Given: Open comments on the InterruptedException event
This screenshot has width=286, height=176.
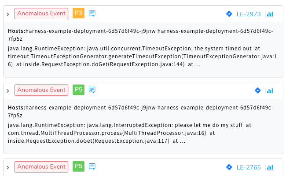Looking at the screenshot, I should (x=92, y=90).
